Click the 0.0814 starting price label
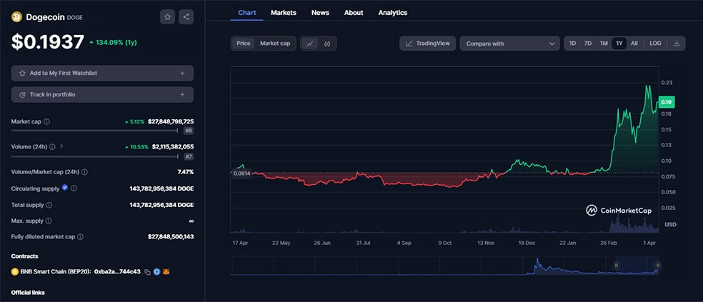The height and width of the screenshot is (302, 703). 241,173
